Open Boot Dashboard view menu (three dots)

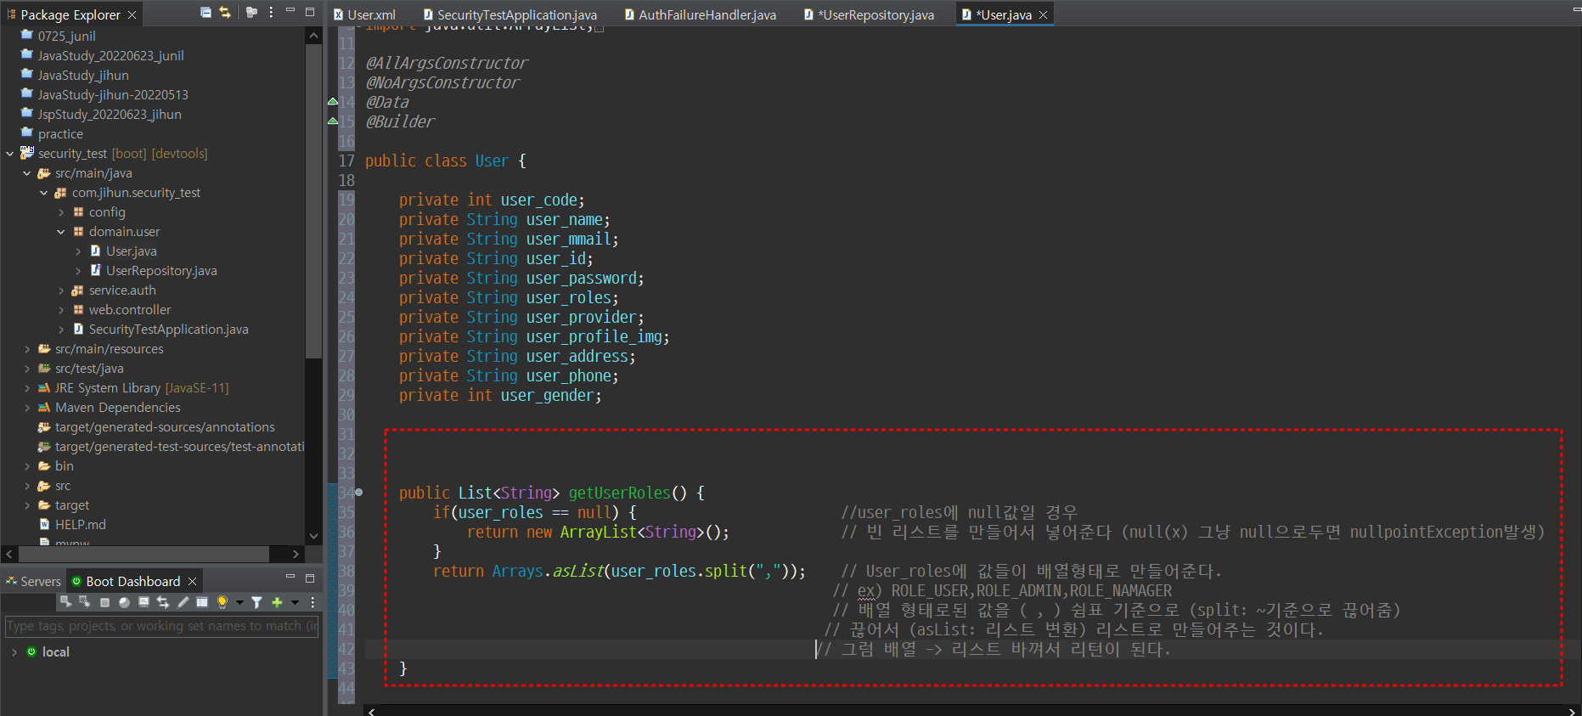pos(312,602)
